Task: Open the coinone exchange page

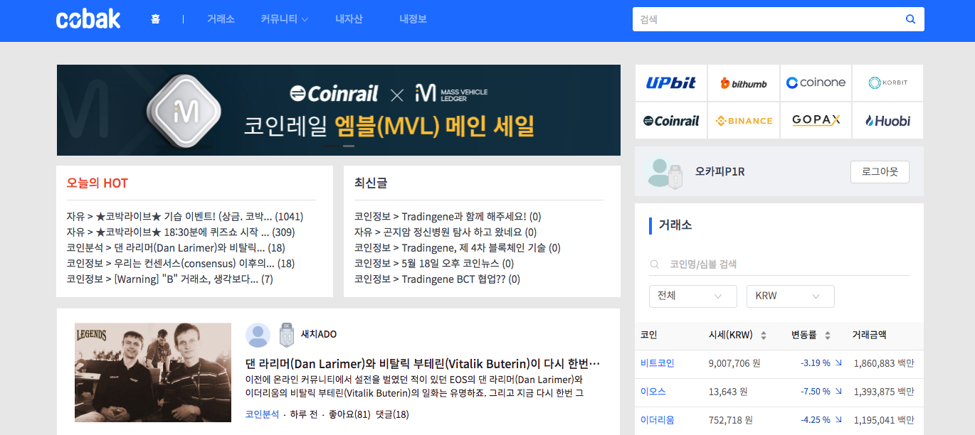Action: pos(816,82)
